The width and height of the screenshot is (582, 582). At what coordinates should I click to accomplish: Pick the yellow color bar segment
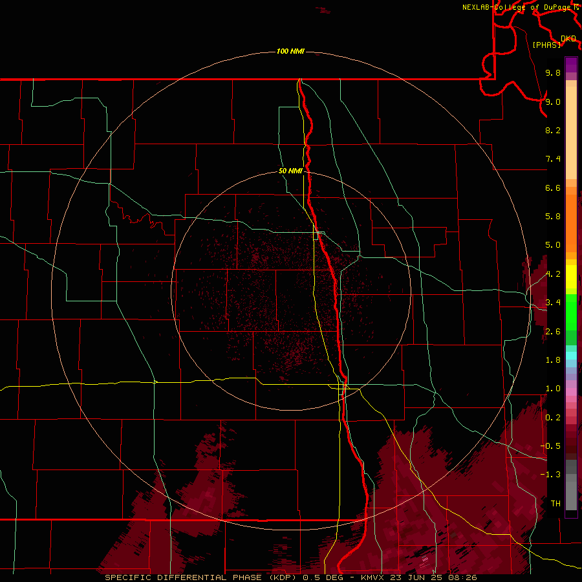tap(571, 277)
